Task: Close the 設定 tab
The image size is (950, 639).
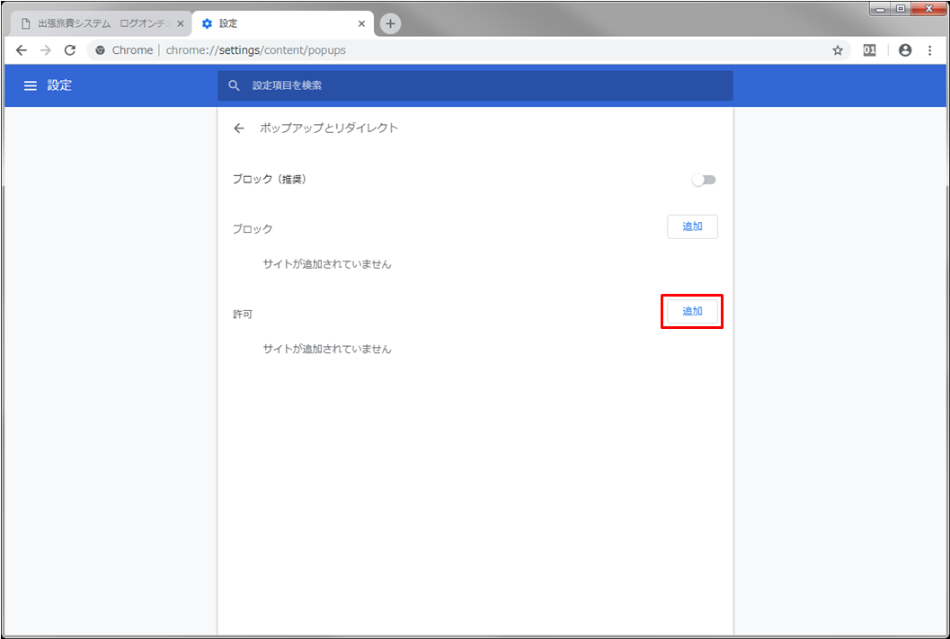Action: click(x=361, y=23)
